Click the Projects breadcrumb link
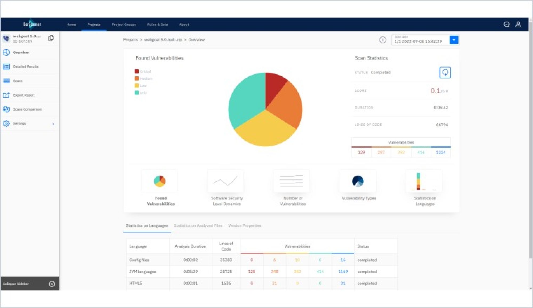The width and height of the screenshot is (533, 308). (130, 40)
